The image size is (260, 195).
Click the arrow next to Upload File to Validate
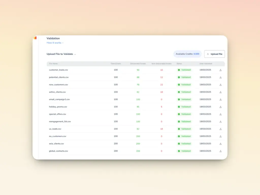pyautogui.click(x=75, y=54)
